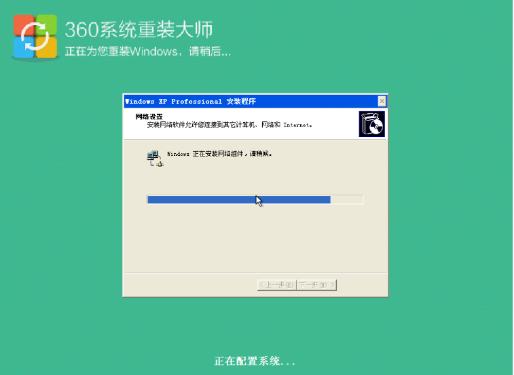
Task: Click the 网络设置 heading
Action: coord(149,117)
